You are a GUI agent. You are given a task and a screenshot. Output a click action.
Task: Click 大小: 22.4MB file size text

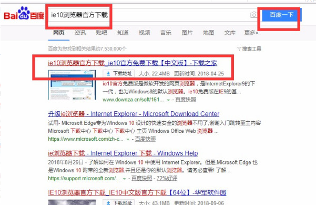coord(154,74)
